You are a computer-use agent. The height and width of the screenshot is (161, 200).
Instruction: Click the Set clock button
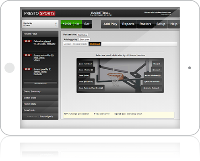pos(87,24)
